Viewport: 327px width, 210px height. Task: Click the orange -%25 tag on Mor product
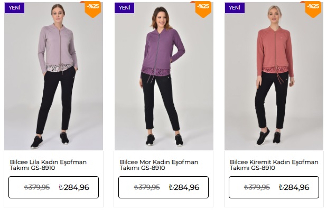[x=203, y=9]
